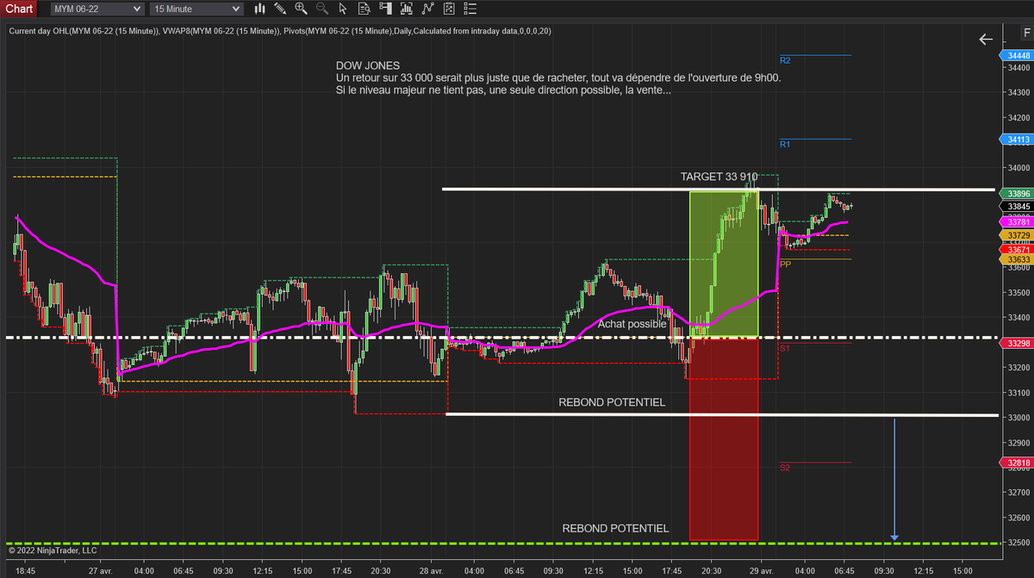Viewport: 1034px width, 578px height.
Task: Select the DOW JONES text annotation heading
Action: pyautogui.click(x=368, y=65)
